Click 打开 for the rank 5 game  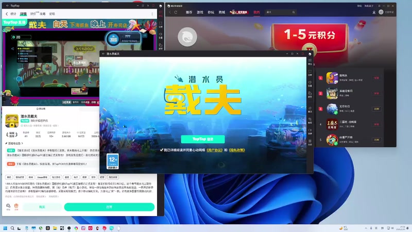point(376,140)
